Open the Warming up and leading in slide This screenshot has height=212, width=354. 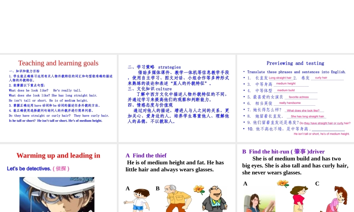point(58,178)
